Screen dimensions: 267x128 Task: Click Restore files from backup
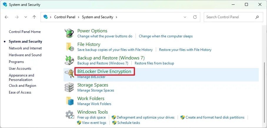pos(154,63)
